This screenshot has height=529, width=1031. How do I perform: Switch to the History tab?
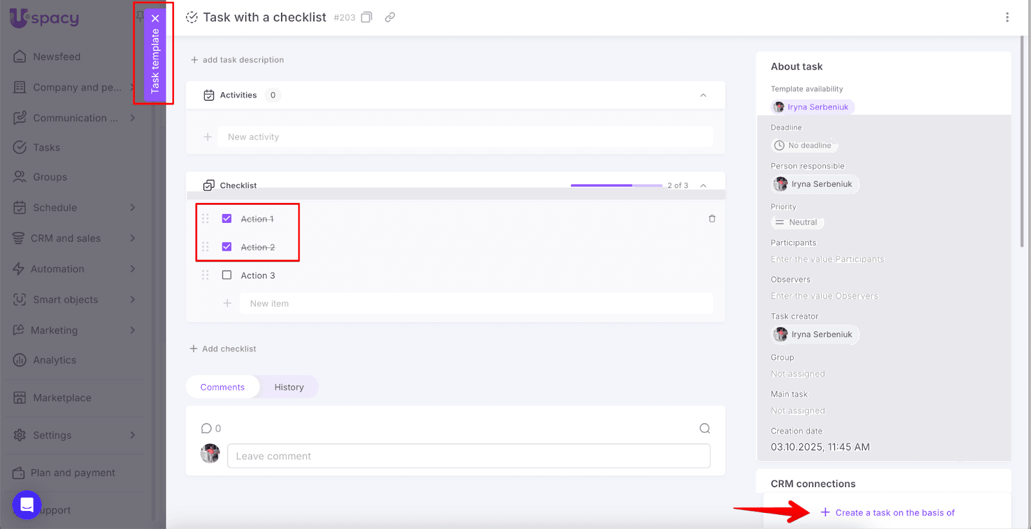click(289, 387)
